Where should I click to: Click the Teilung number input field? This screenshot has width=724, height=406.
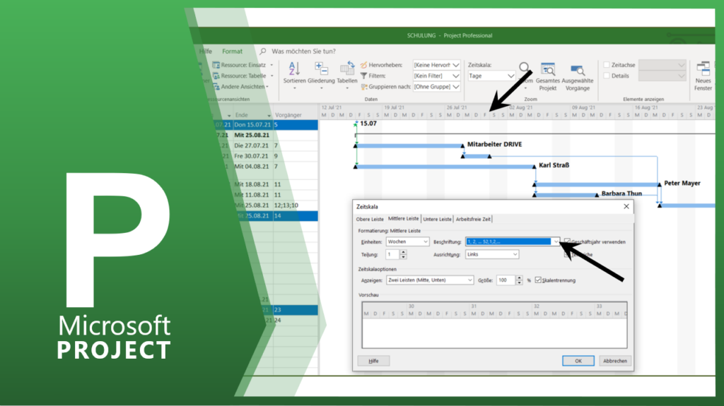[392, 254]
